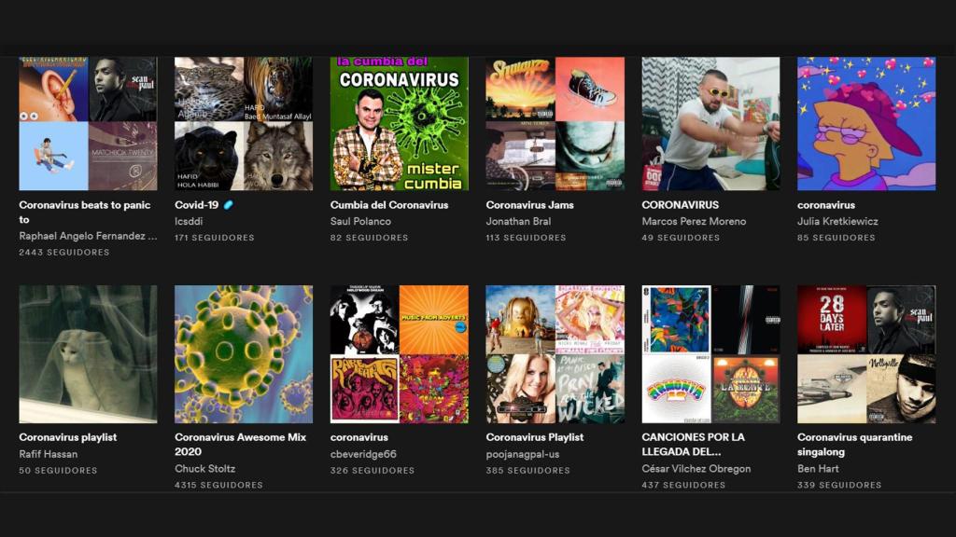Screen dimensions: 956x537
Task: Click 'coronavirus' title above cbeveridge66
Action: coord(359,437)
